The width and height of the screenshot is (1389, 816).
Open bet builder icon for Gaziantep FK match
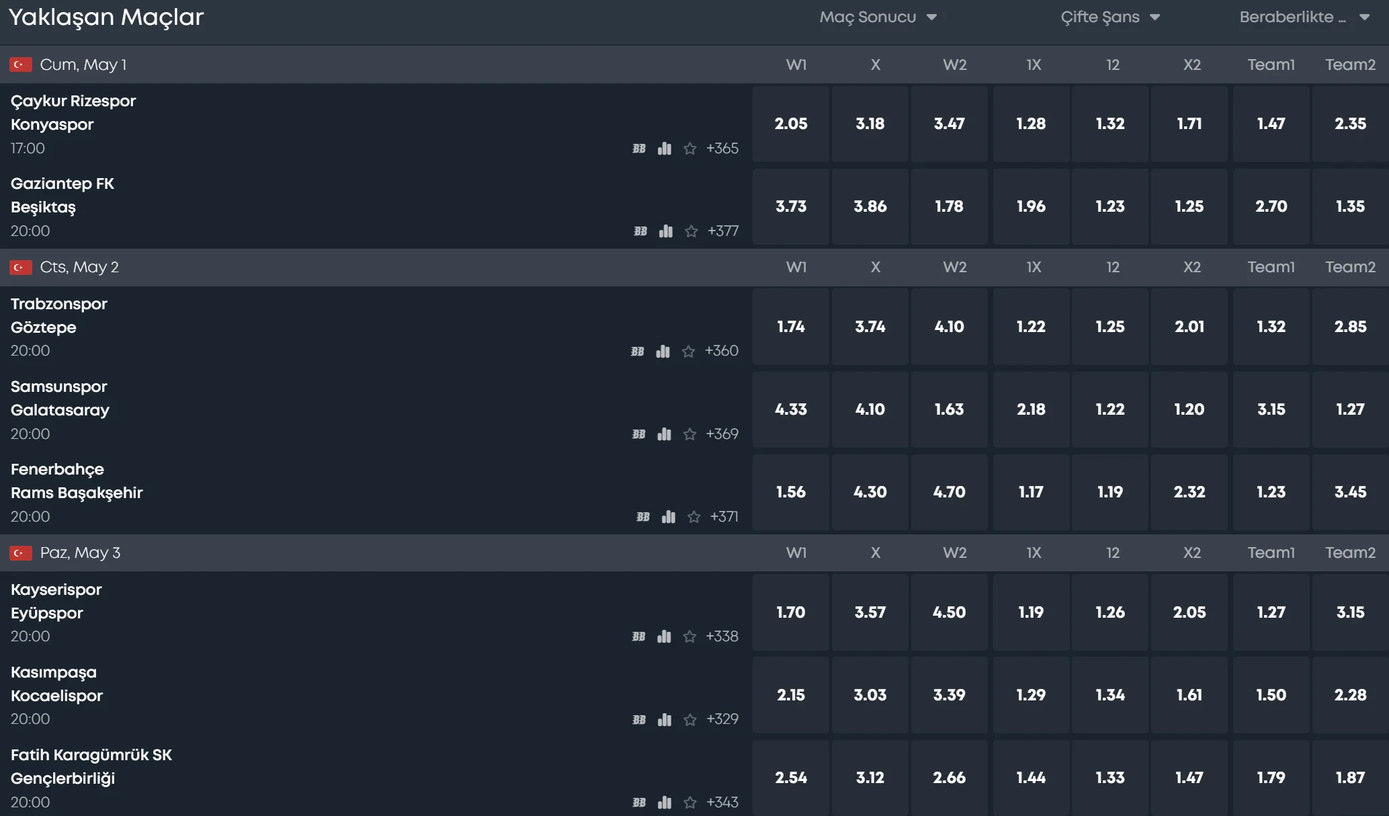640,231
